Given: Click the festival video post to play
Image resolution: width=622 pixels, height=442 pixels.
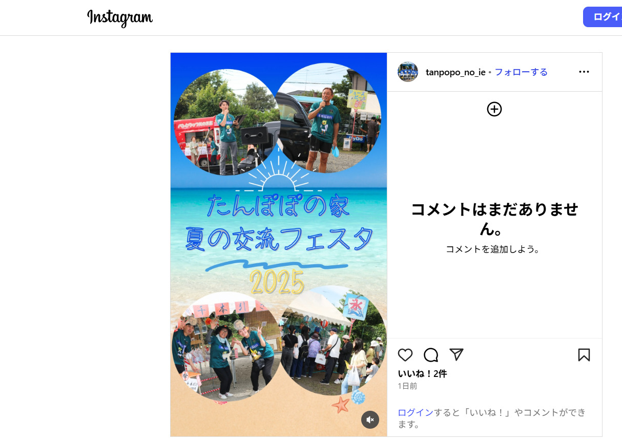Looking at the screenshot, I should click(279, 244).
